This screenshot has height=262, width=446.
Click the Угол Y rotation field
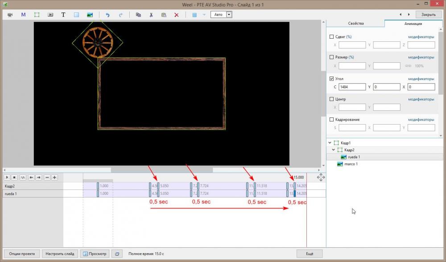coord(387,87)
